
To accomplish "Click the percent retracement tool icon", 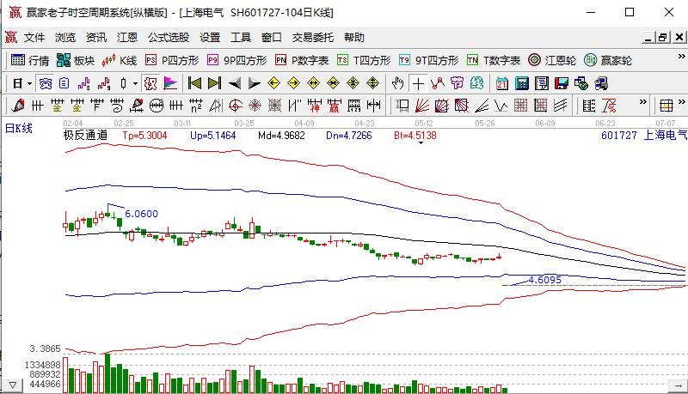I will coord(609,106).
